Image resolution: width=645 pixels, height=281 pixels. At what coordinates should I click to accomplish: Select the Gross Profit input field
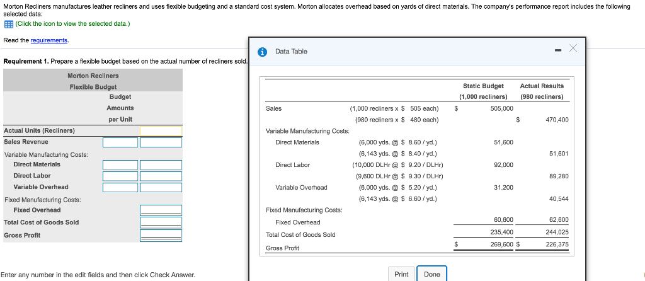coord(161,236)
